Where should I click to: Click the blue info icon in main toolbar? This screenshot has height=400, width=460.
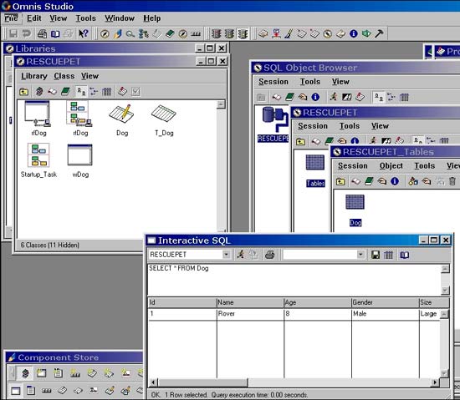[354, 33]
